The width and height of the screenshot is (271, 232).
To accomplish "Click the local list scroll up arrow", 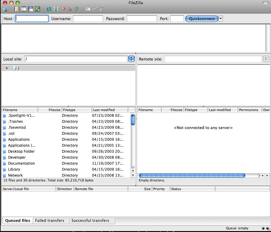I will point(133,170).
